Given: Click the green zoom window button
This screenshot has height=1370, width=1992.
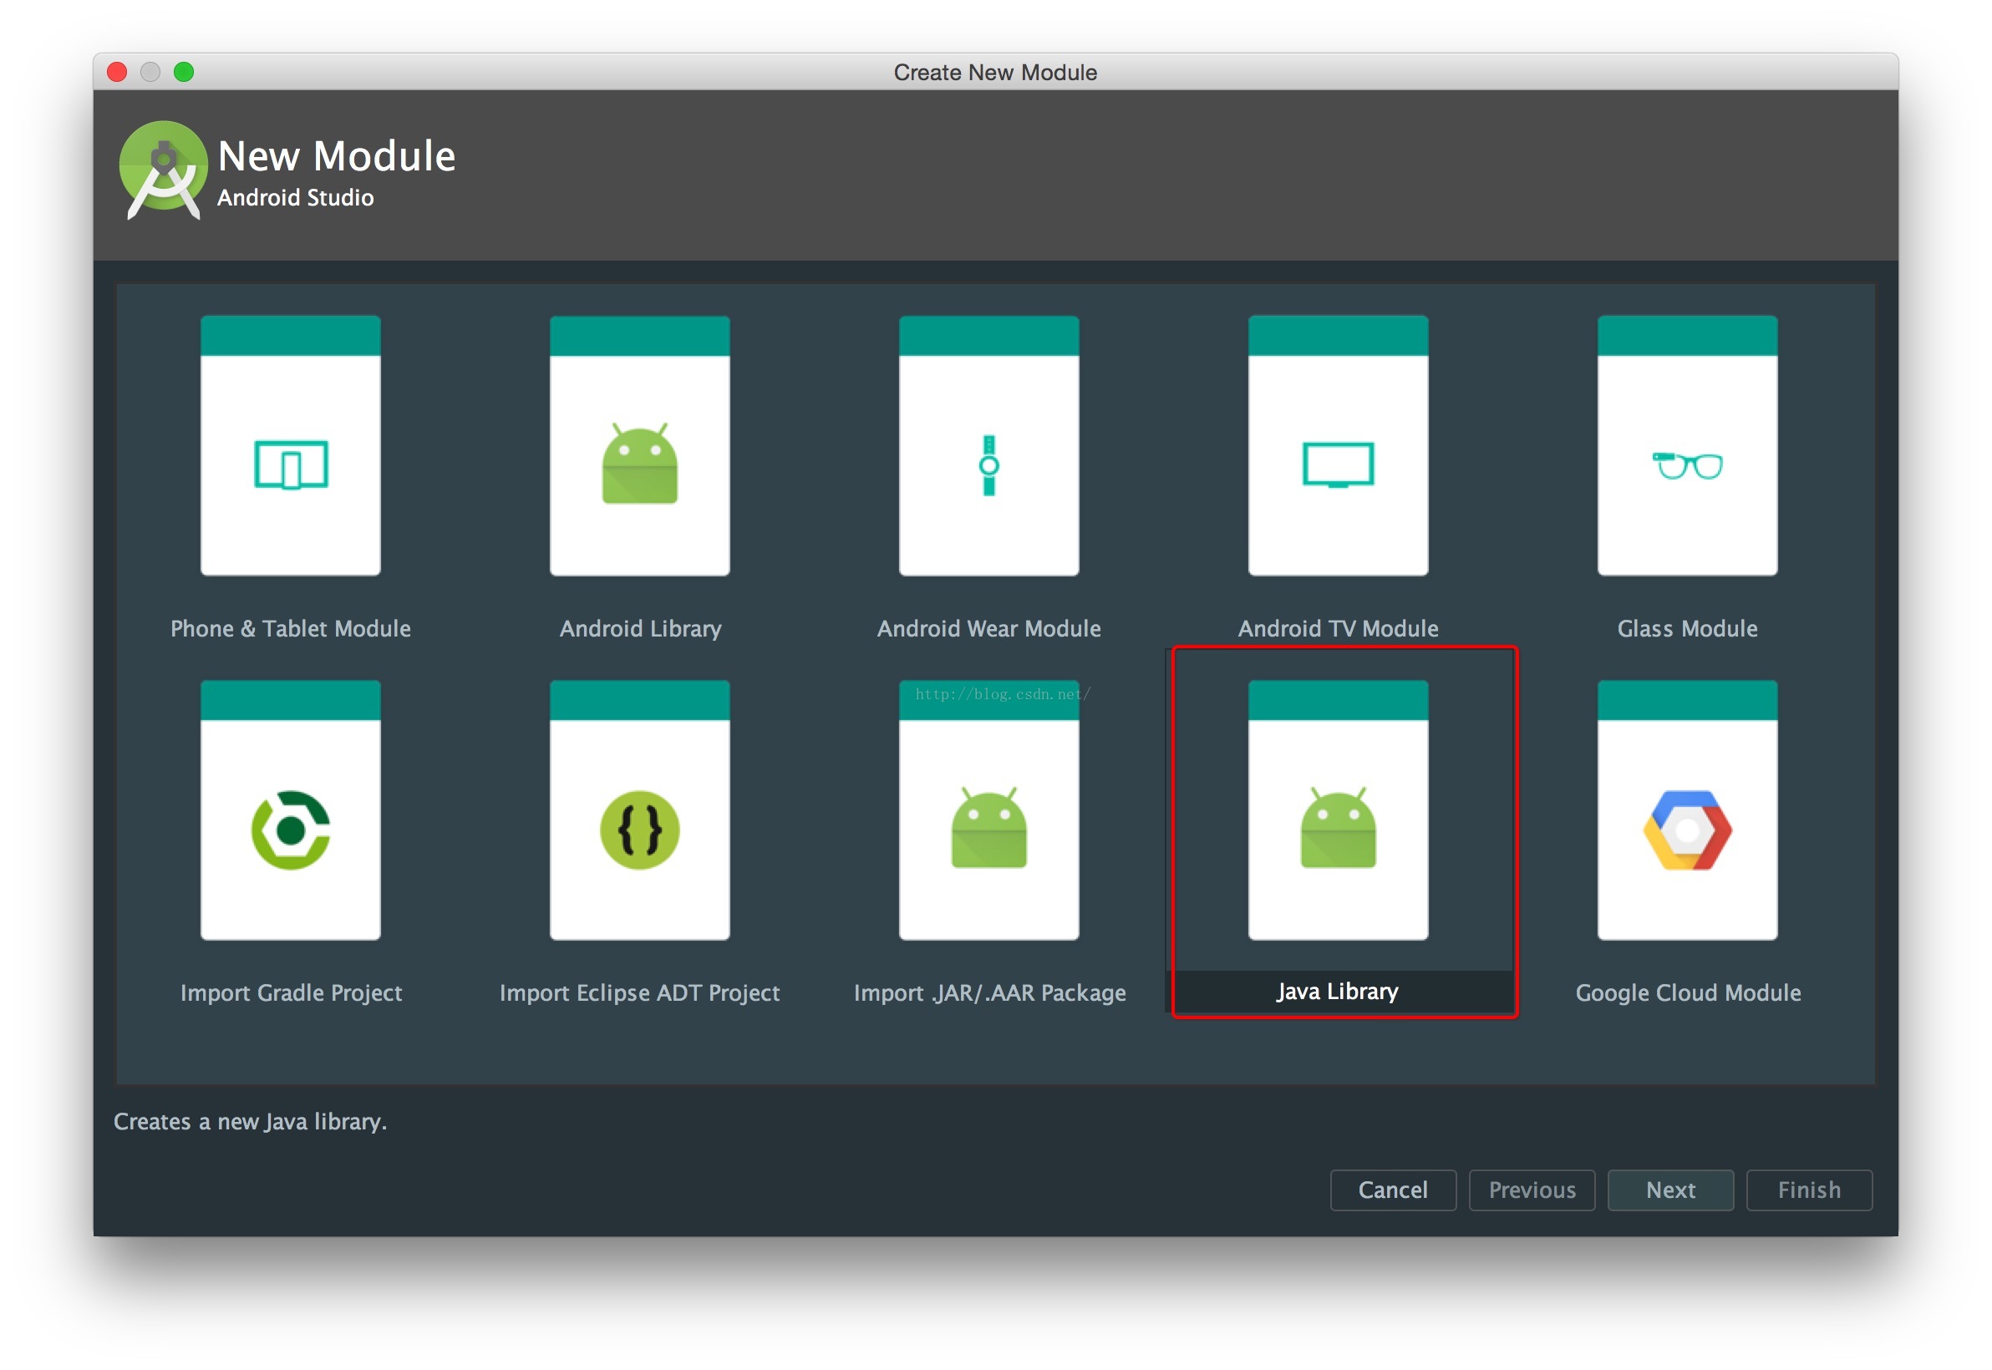Looking at the screenshot, I should tap(183, 72).
